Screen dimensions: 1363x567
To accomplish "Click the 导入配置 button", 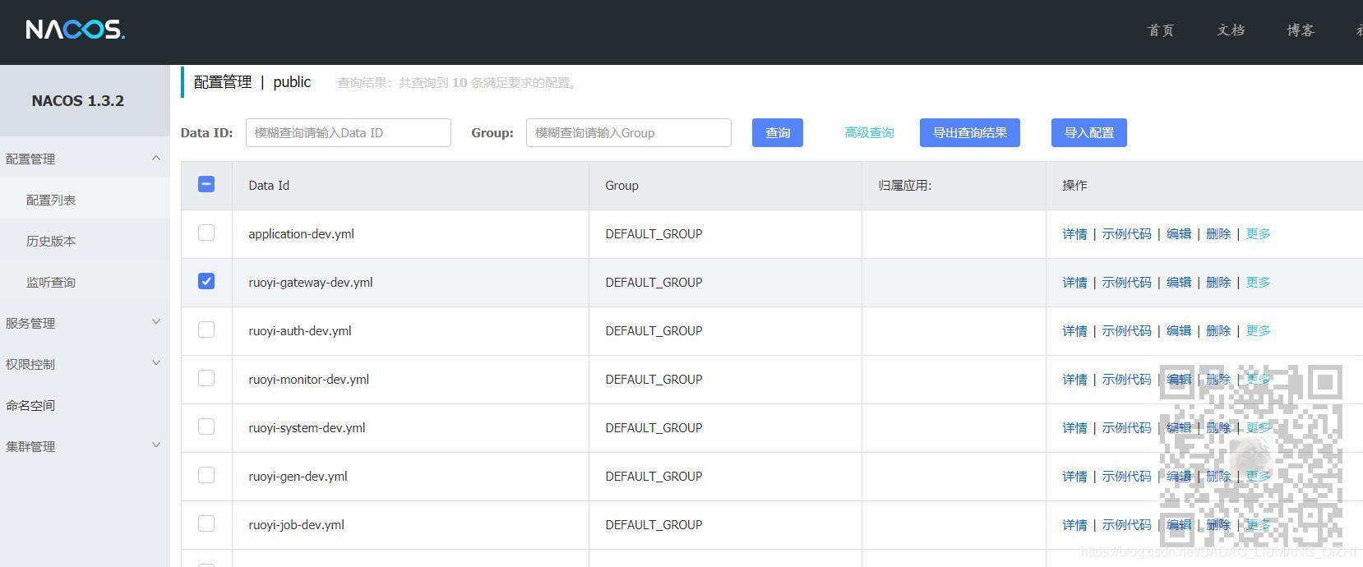I will click(x=1089, y=133).
